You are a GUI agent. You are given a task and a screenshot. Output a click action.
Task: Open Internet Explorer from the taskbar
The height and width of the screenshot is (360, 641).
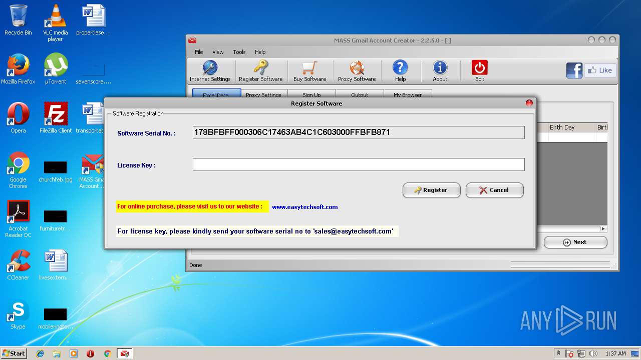coord(40,353)
